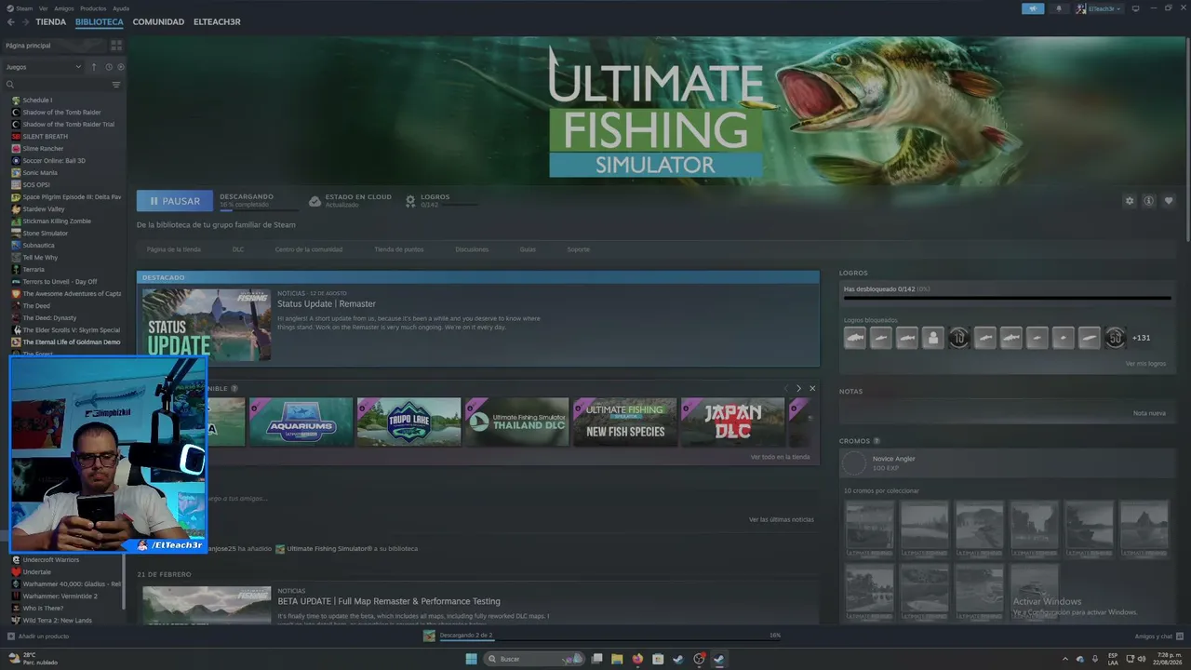This screenshot has width=1191, height=670.
Task: Open the Ayuda menu
Action: pyautogui.click(x=121, y=8)
